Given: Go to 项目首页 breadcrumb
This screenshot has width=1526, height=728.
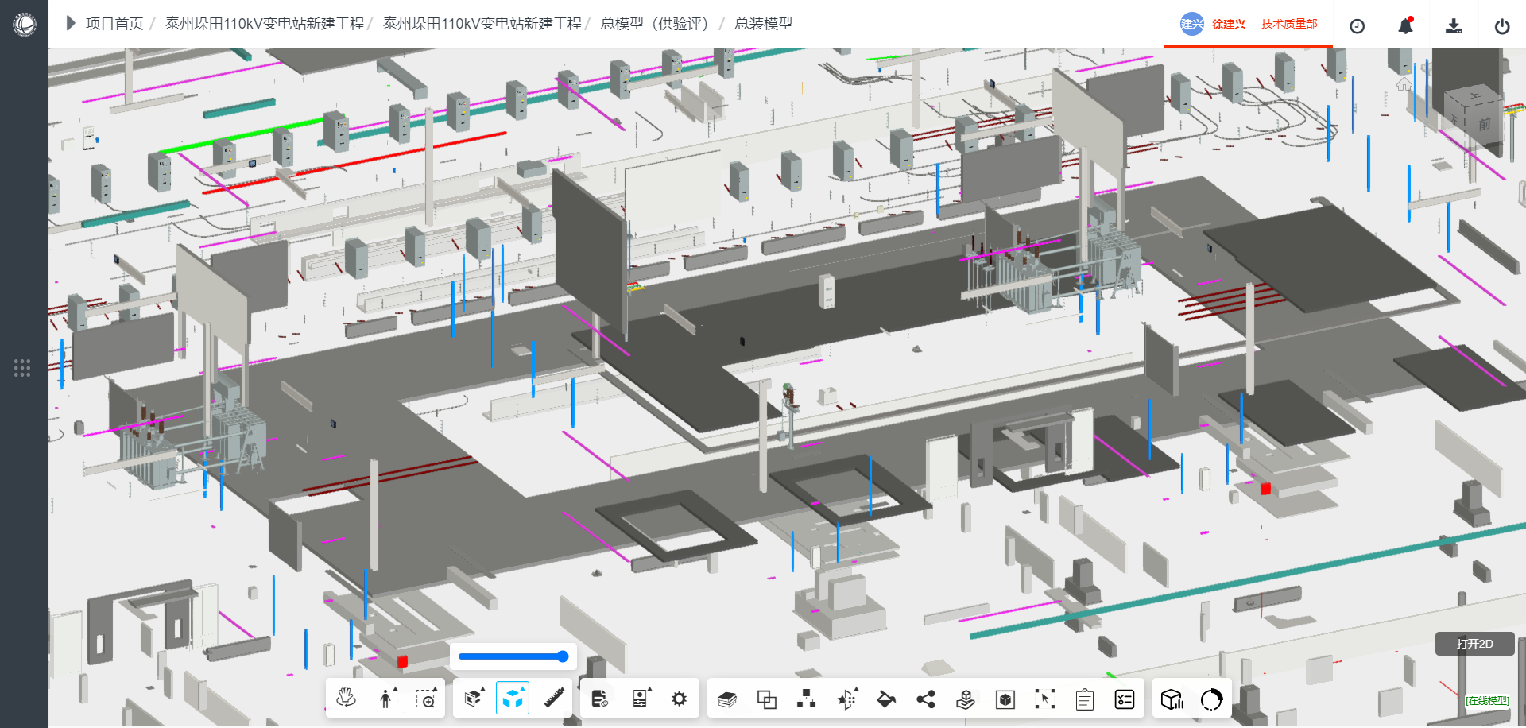Looking at the screenshot, I should 114,24.
